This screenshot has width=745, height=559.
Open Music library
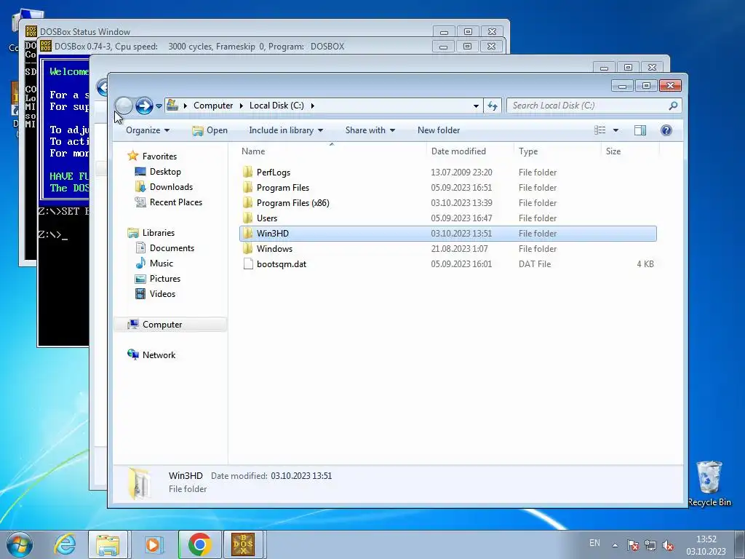click(161, 263)
